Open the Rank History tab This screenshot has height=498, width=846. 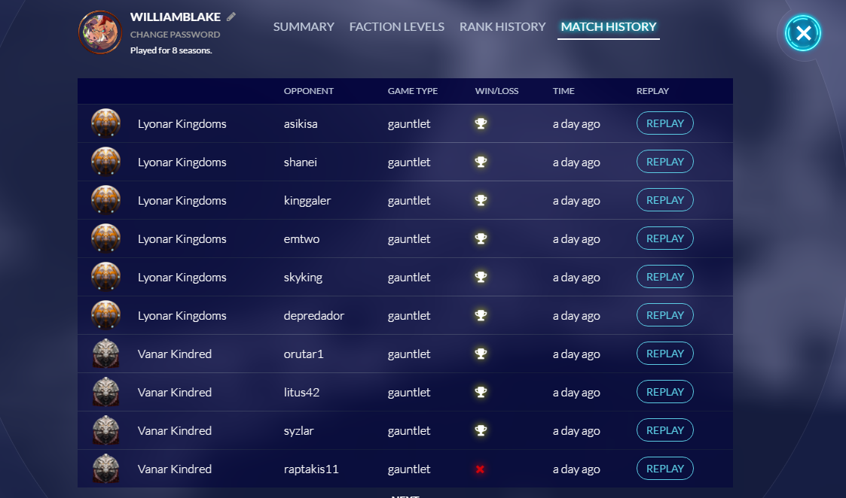click(x=502, y=26)
